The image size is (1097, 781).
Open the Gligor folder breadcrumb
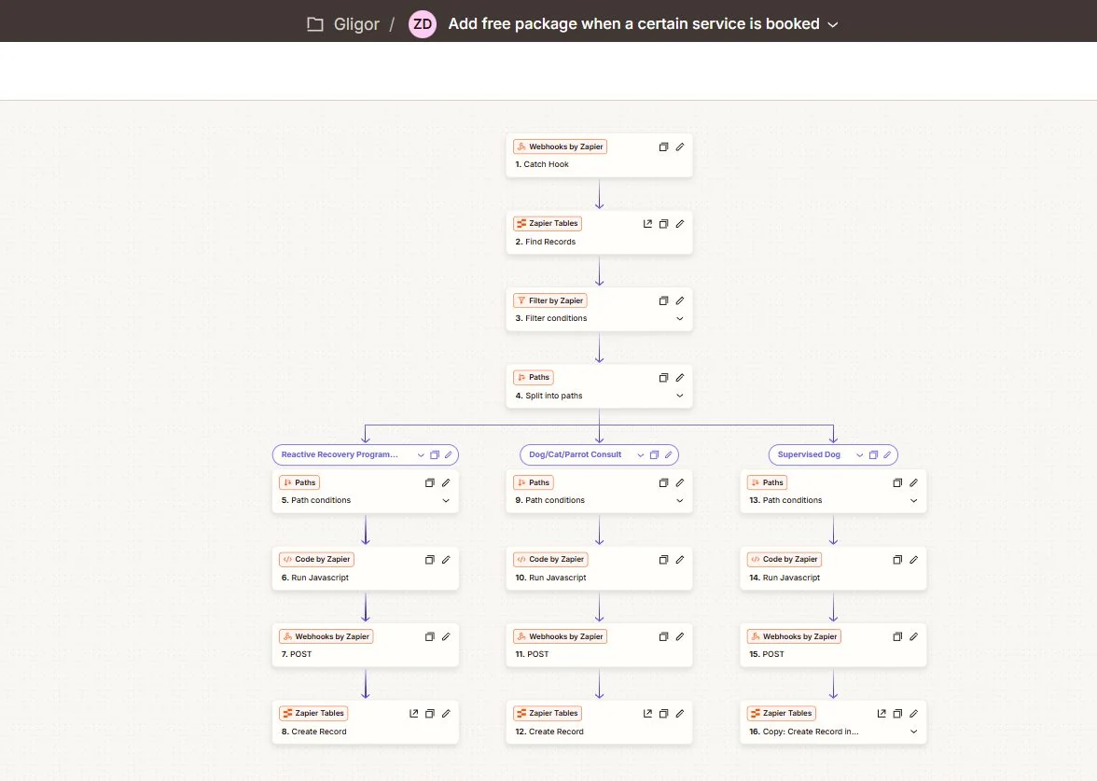pos(356,24)
